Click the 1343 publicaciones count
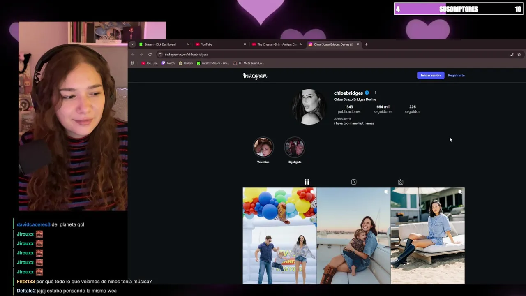The height and width of the screenshot is (296, 526). [x=349, y=109]
